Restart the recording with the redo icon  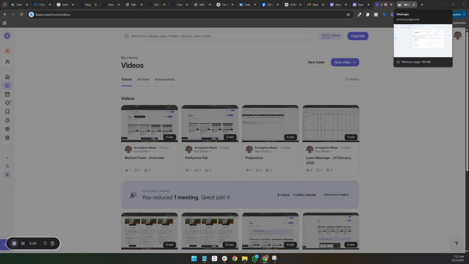coord(45,243)
